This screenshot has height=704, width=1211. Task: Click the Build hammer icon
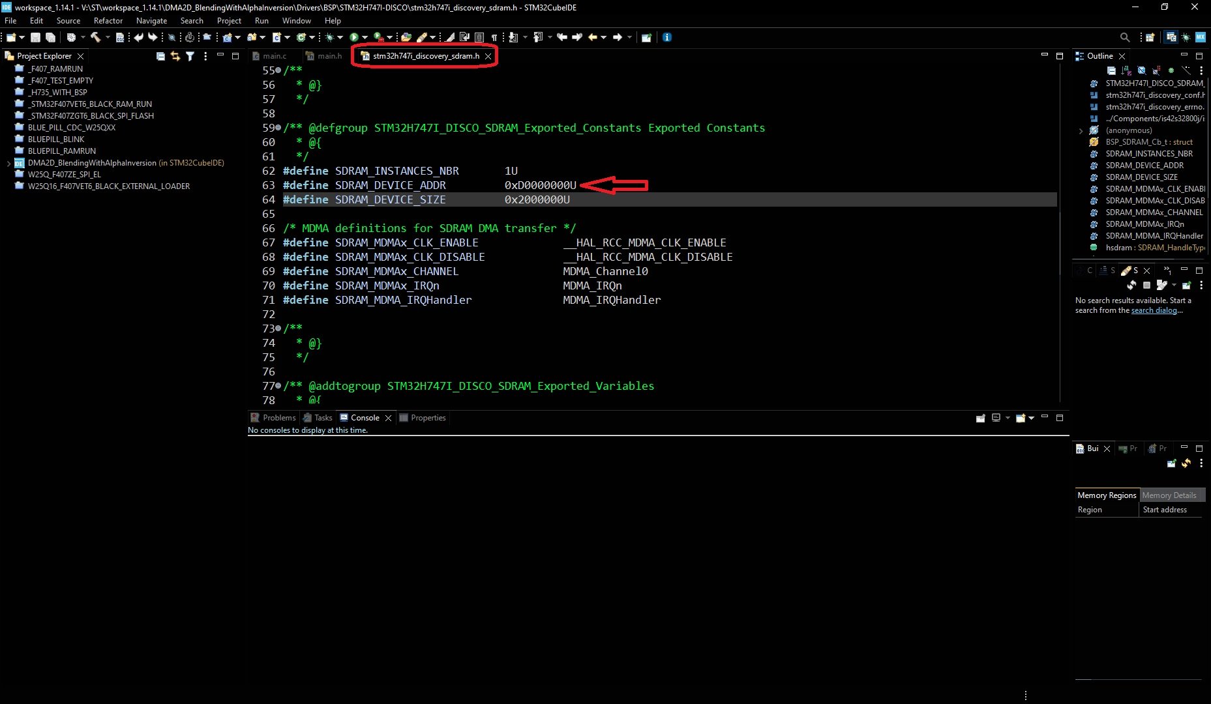pyautogui.click(x=95, y=37)
